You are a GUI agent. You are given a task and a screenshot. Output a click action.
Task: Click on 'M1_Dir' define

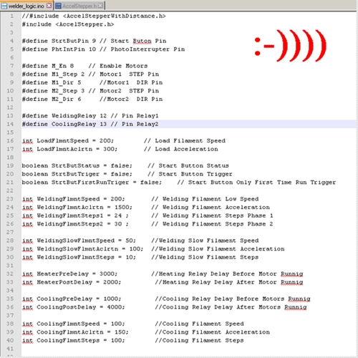[62, 82]
